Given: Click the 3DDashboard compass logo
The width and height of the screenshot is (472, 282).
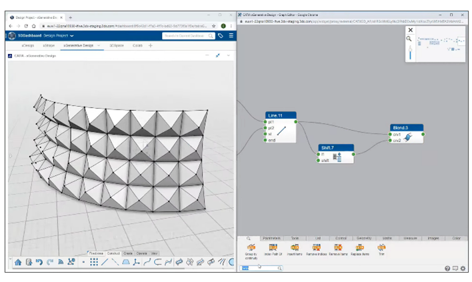Looking at the screenshot, I should coord(12,35).
